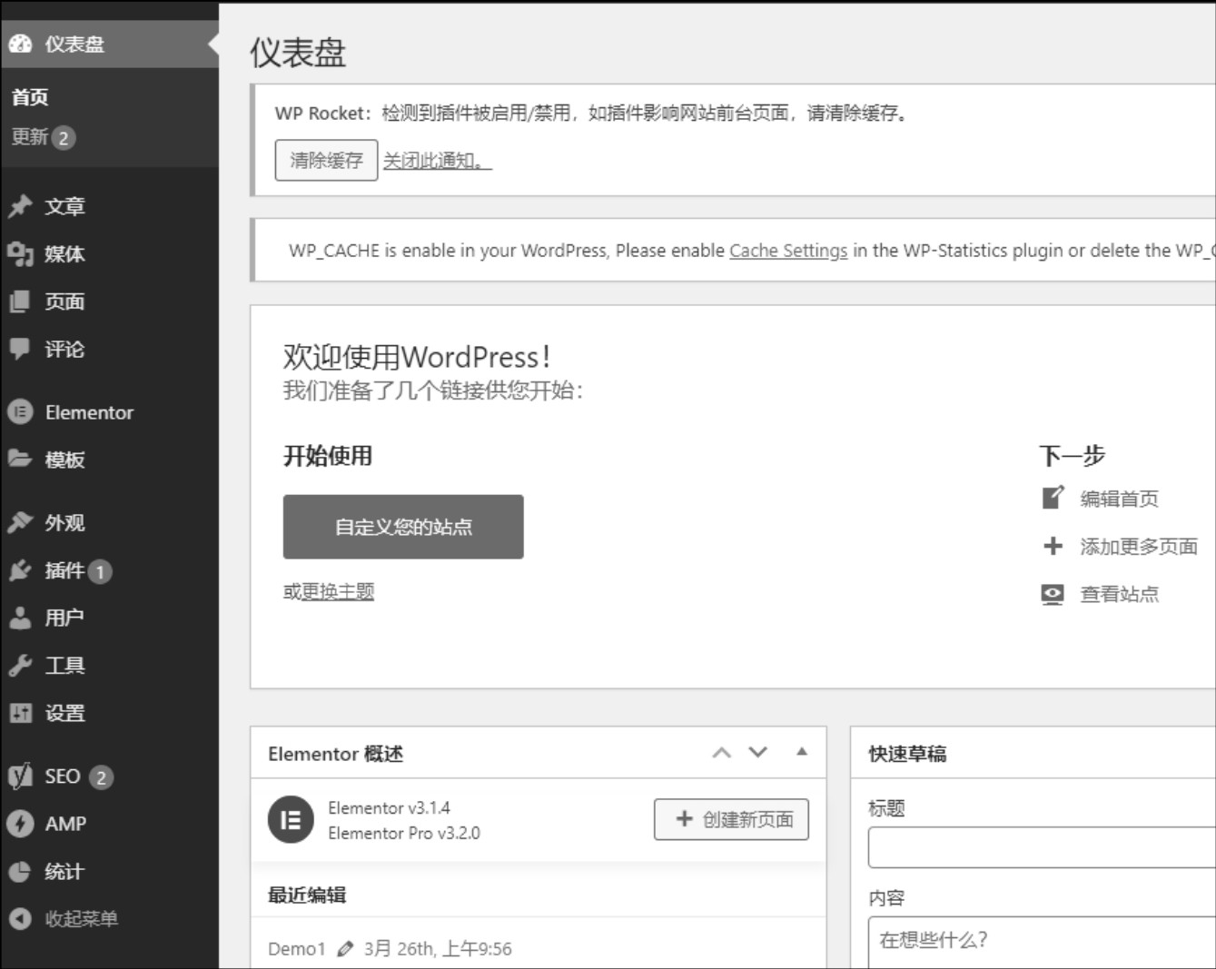Click the 清除缓存 button
This screenshot has width=1216, height=969.
click(x=326, y=161)
